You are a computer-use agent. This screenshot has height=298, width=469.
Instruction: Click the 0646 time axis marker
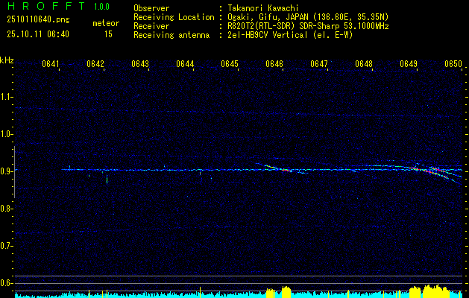pyautogui.click(x=274, y=64)
